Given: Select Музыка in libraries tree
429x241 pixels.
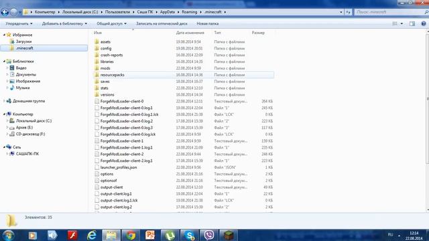Looking at the screenshot, I should [23, 88].
